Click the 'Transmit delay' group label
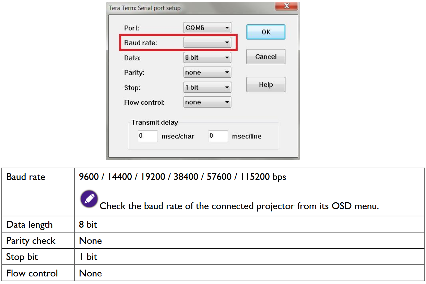This screenshot has height=284, width=426. click(x=155, y=122)
